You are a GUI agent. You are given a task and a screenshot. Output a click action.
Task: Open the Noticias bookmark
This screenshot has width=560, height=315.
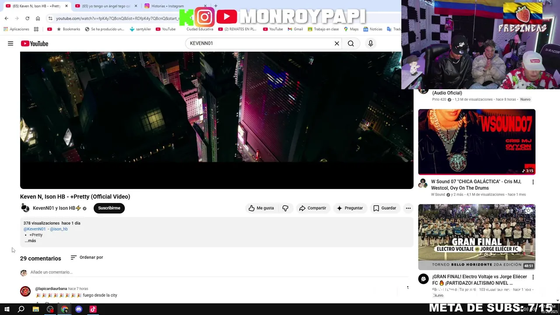coord(373,29)
